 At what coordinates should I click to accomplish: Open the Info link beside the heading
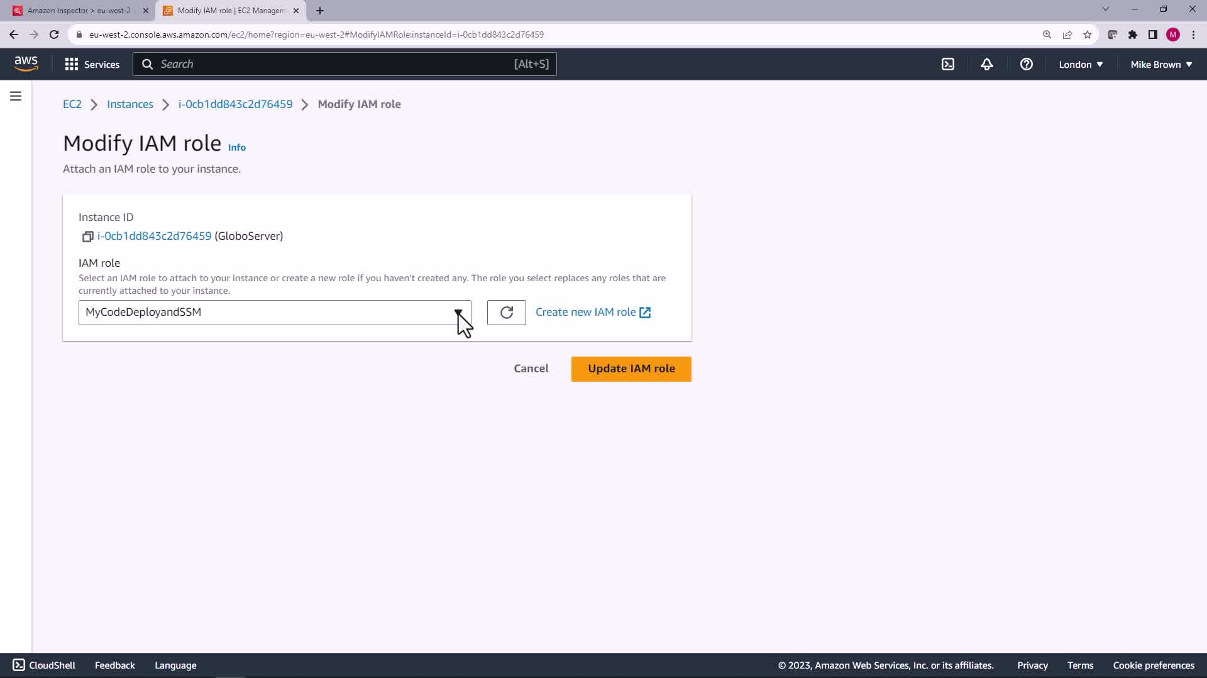[x=237, y=148]
